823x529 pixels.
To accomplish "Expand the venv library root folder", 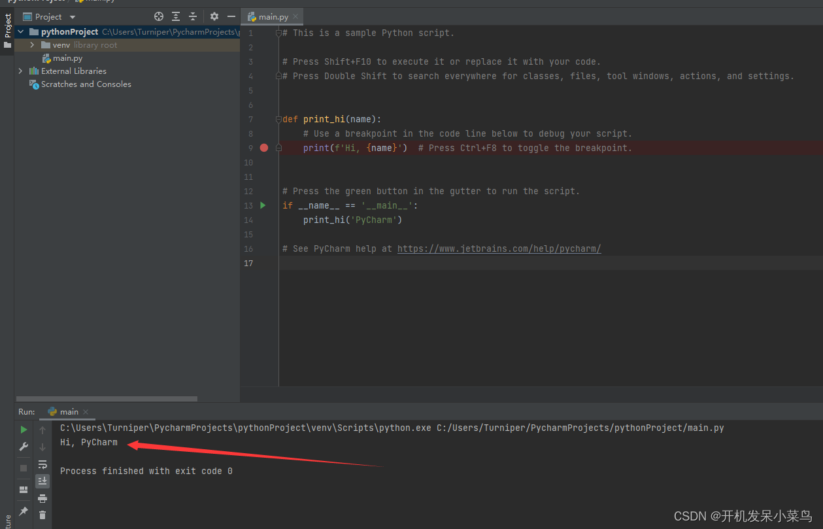I will [32, 44].
